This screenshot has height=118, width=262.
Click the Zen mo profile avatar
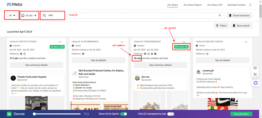point(137,78)
